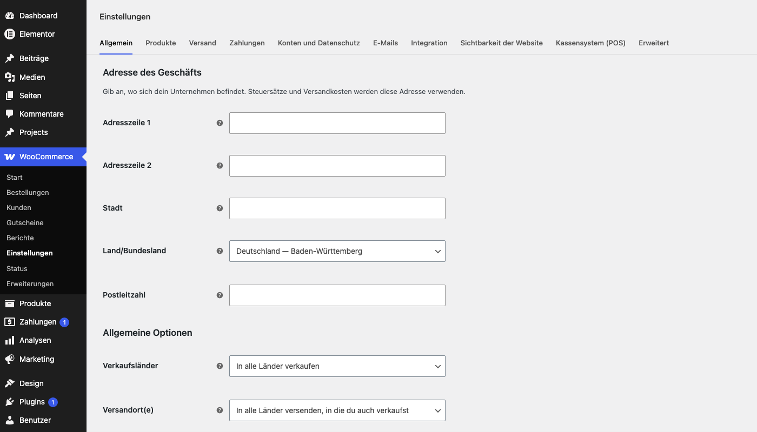757x432 pixels.
Task: Click help icon next to Postleitzahl
Action: pos(220,295)
